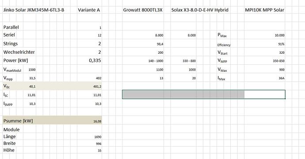This screenshot has width=305, height=159.
Task: Select MPI10K efficiency '91%'
Action: click(281, 44)
